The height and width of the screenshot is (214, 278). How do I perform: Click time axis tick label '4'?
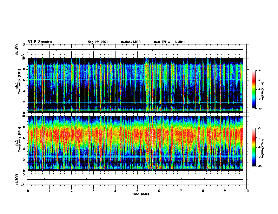[x=115, y=191]
